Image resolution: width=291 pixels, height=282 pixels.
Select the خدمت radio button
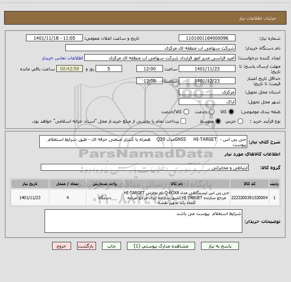(212, 112)
